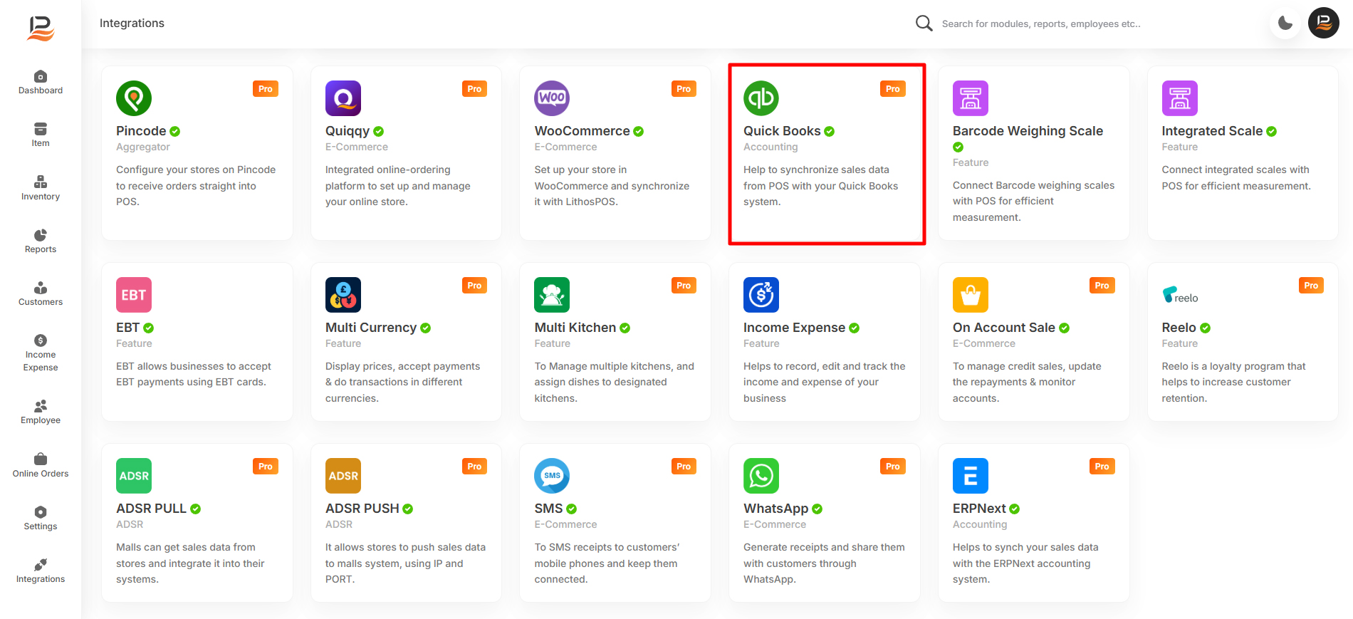Click the Multi Currency icon
The width and height of the screenshot is (1353, 619).
[343, 295]
